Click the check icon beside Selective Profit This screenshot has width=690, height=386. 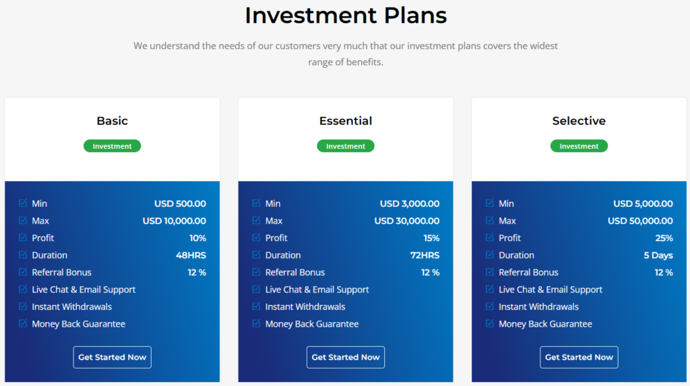490,238
